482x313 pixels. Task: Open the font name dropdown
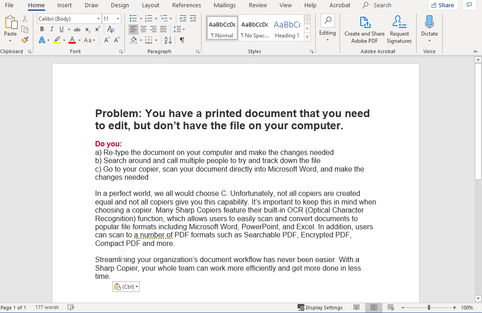tap(98, 19)
